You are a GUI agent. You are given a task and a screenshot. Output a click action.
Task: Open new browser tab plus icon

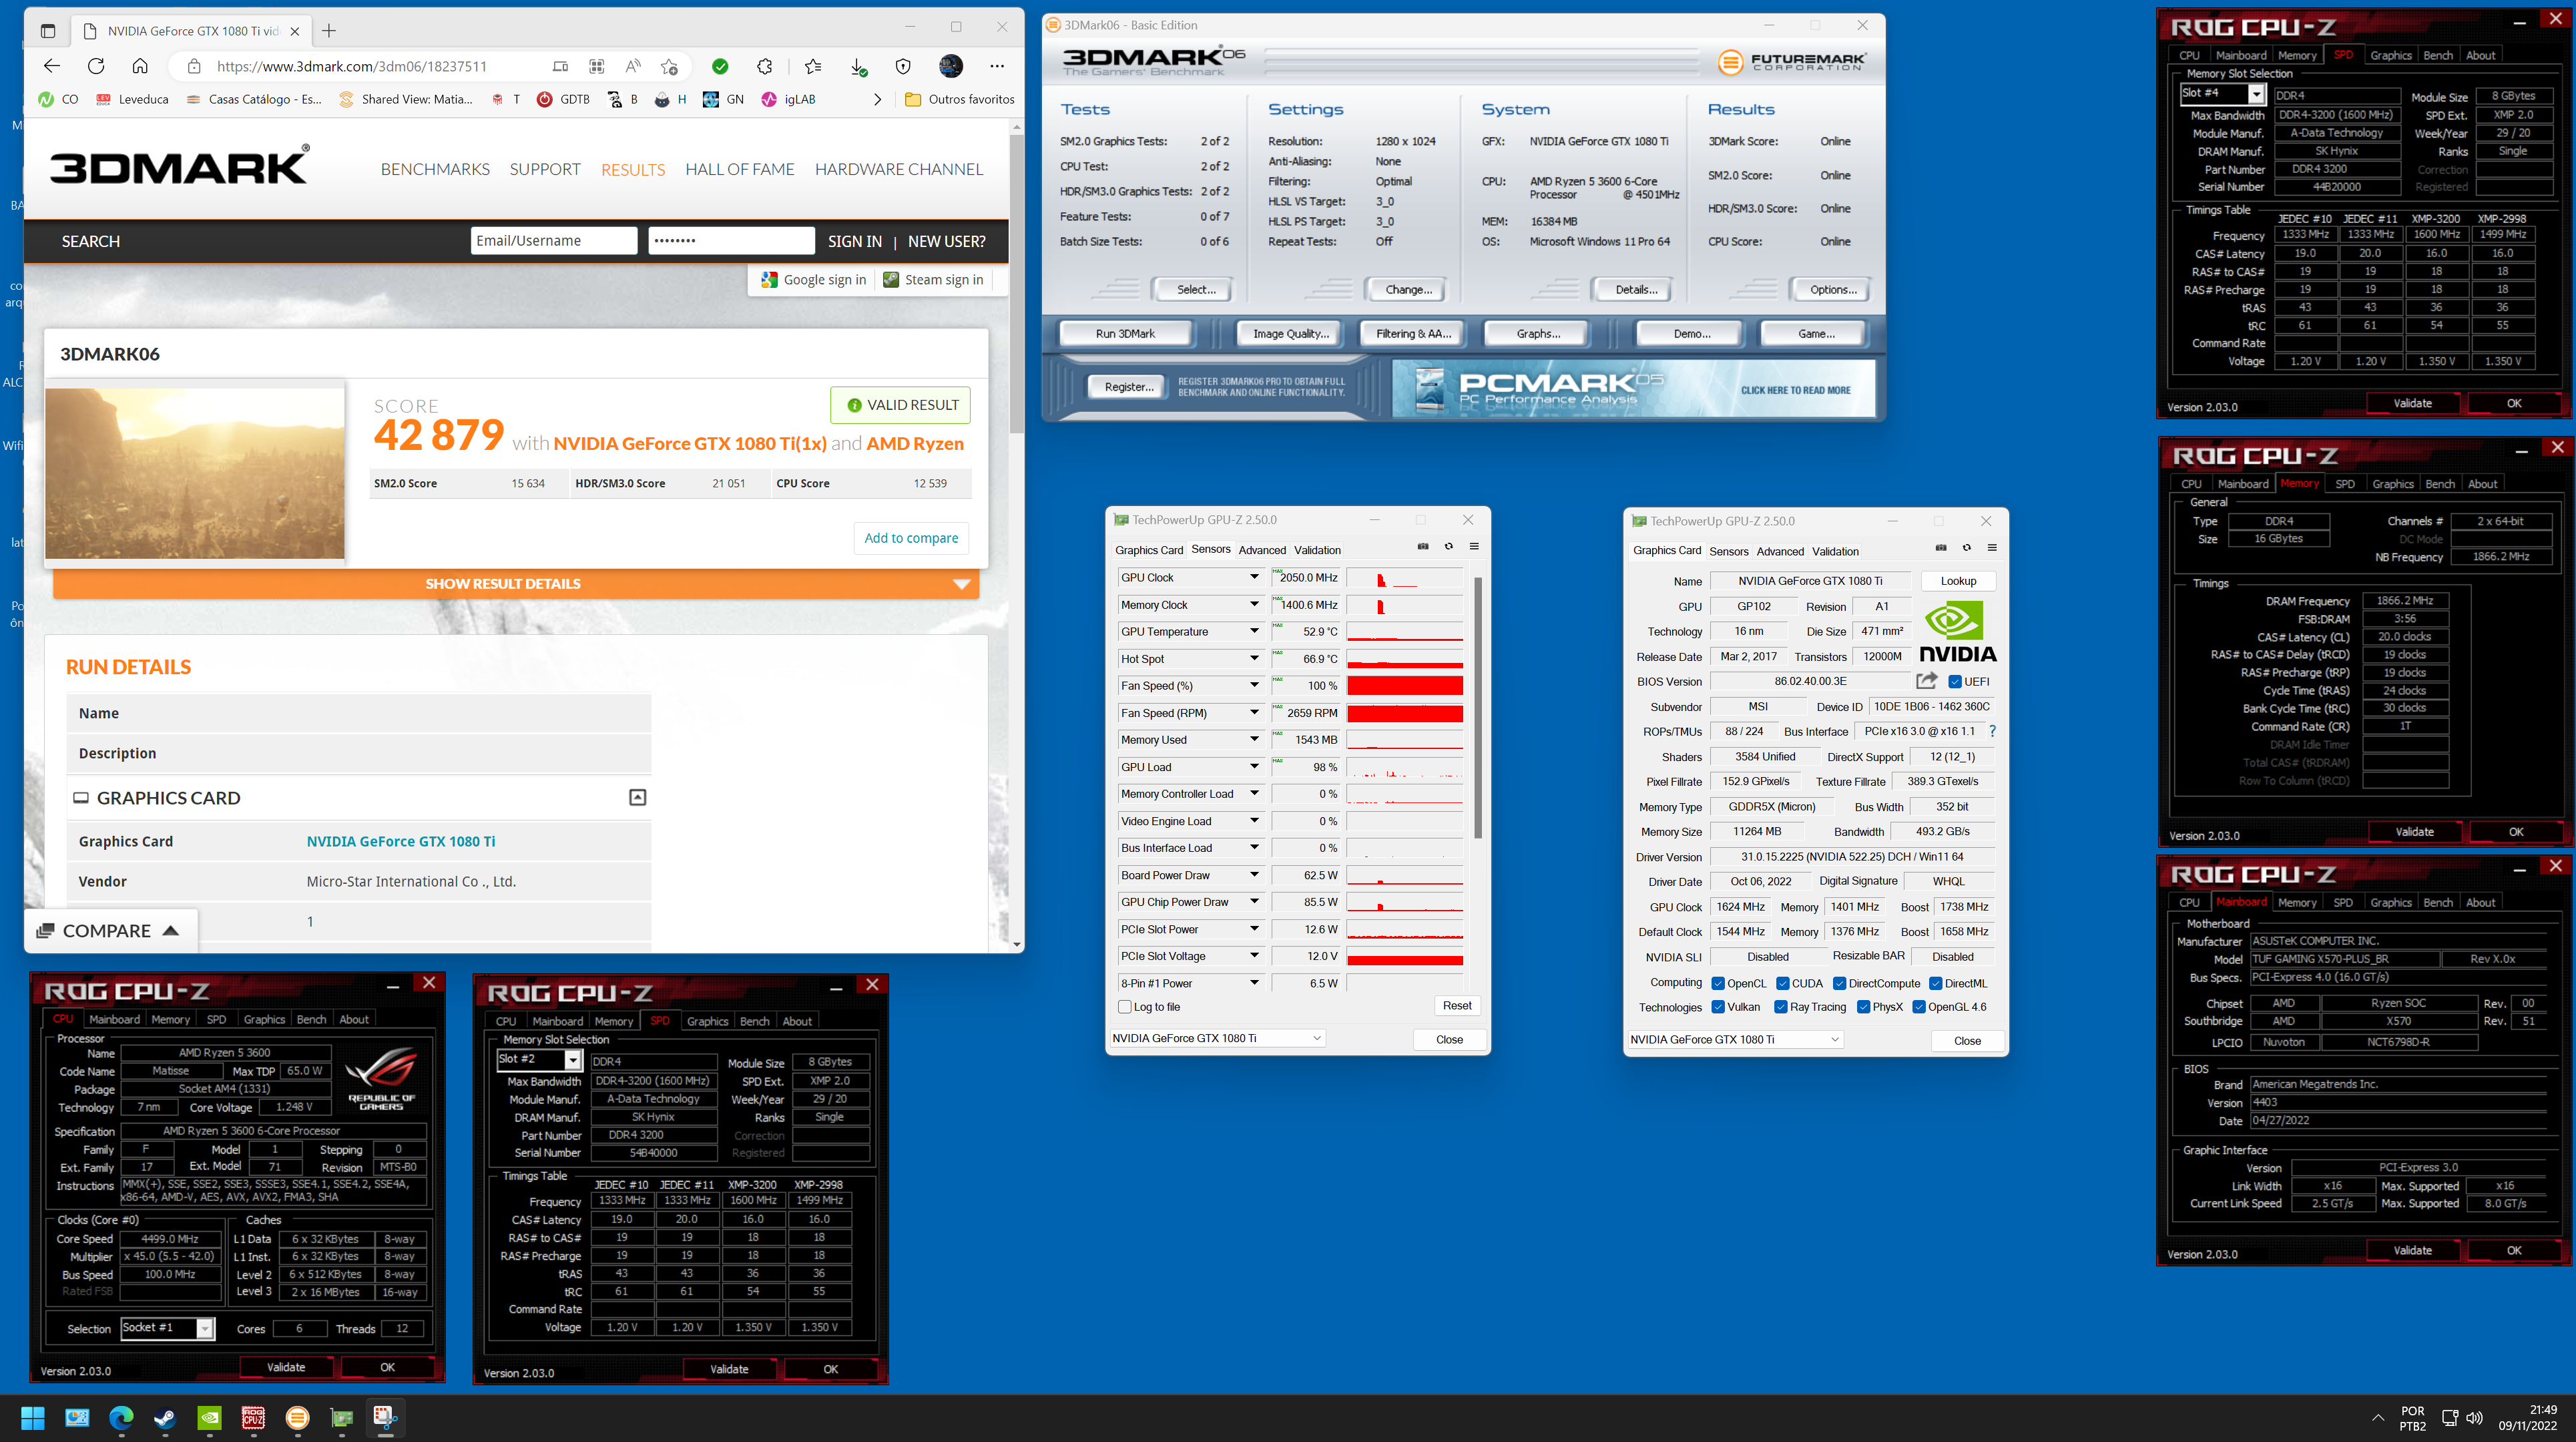click(329, 31)
